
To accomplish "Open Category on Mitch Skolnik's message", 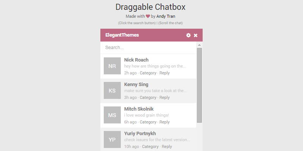I will 148,122.
